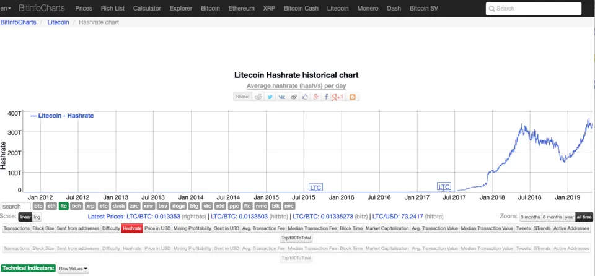Share chart on Google Plus

tap(315, 97)
